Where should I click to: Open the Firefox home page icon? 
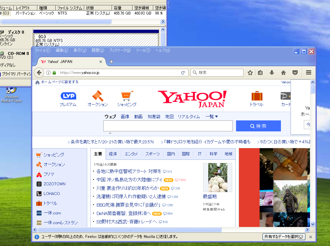coord(284,72)
